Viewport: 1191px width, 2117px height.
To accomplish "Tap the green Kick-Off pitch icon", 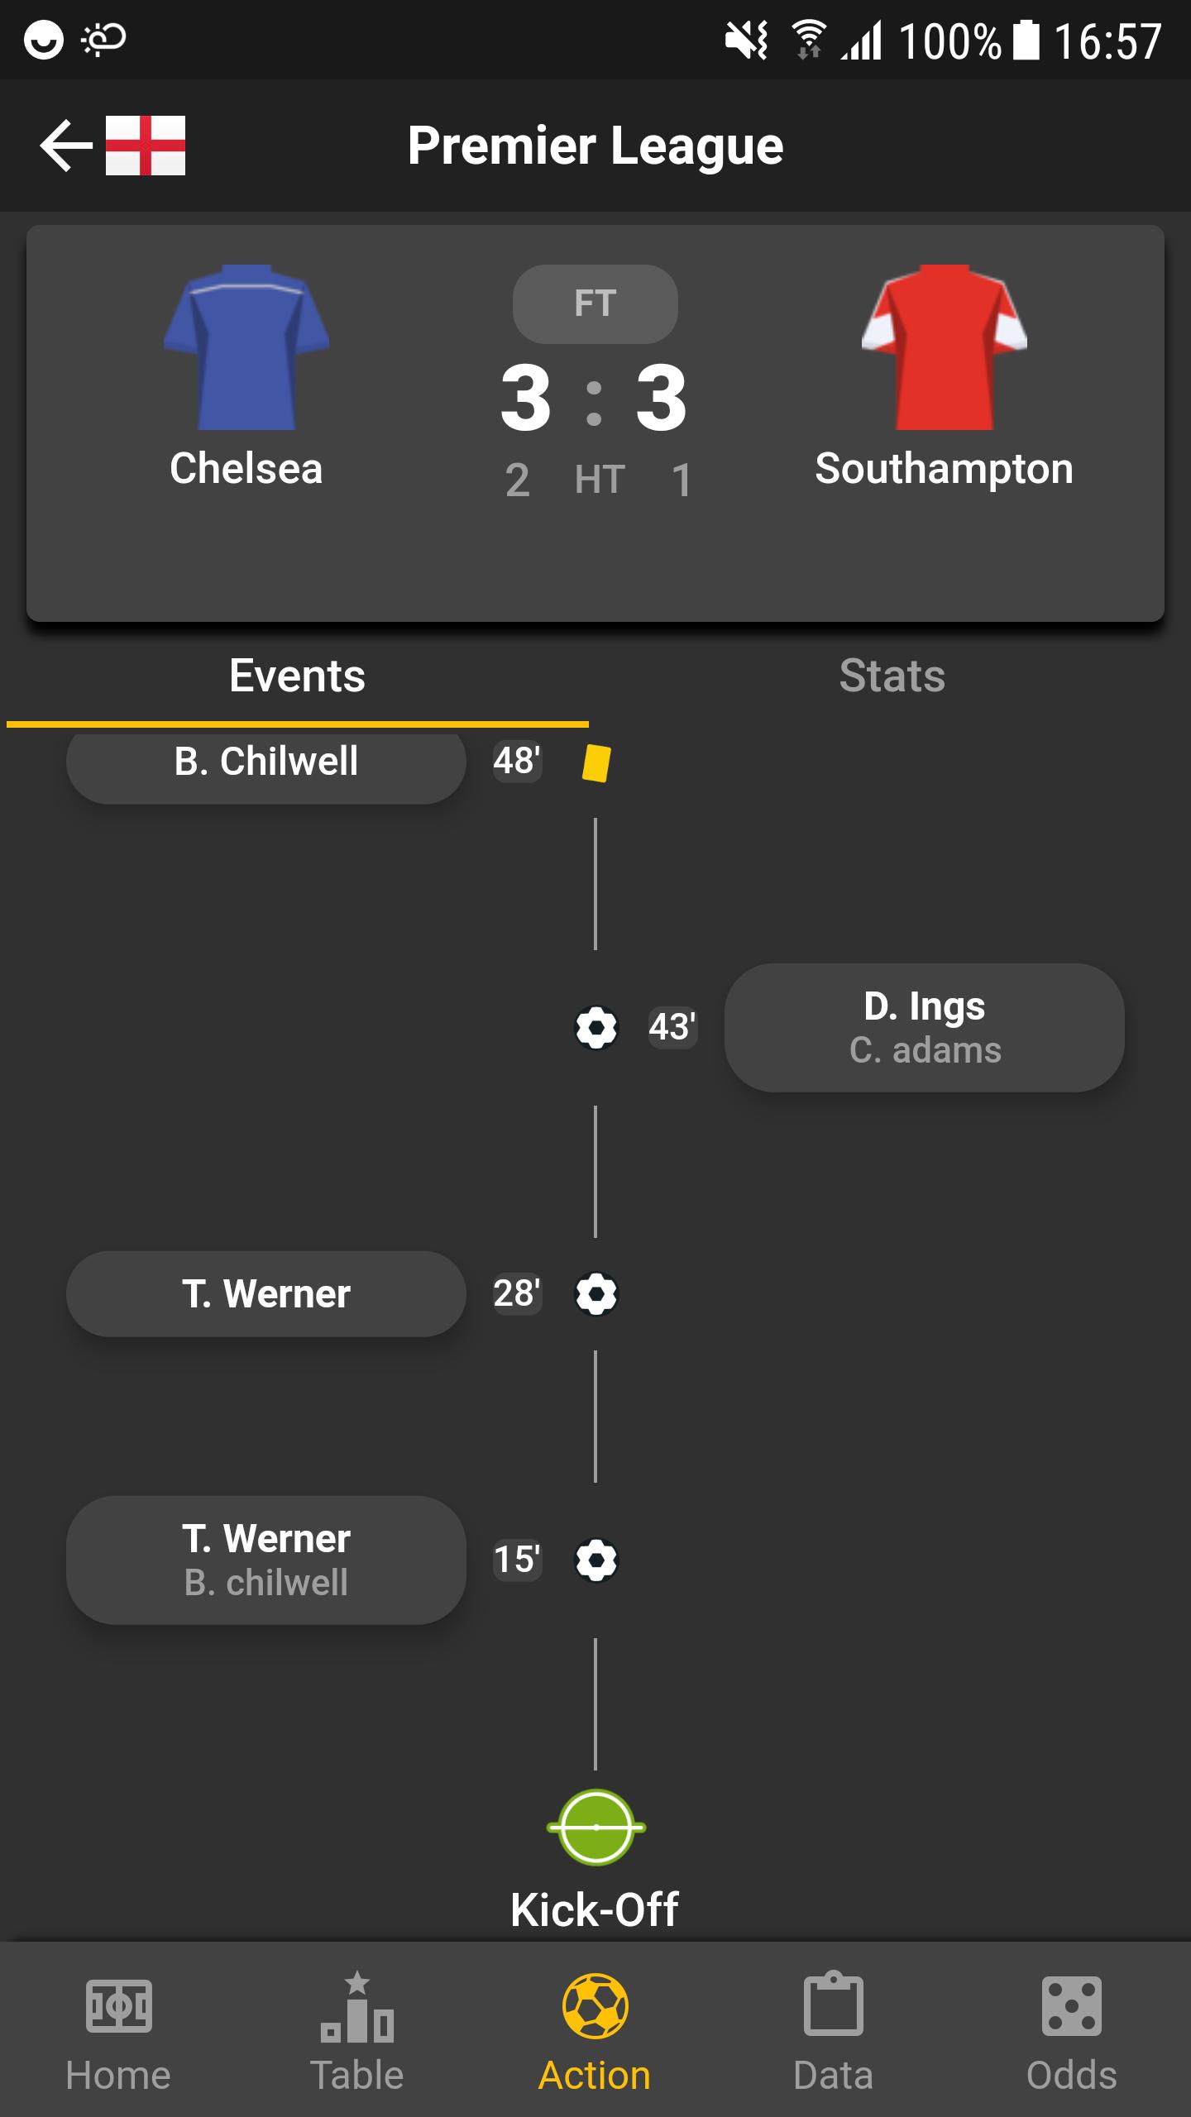I will (x=596, y=1827).
